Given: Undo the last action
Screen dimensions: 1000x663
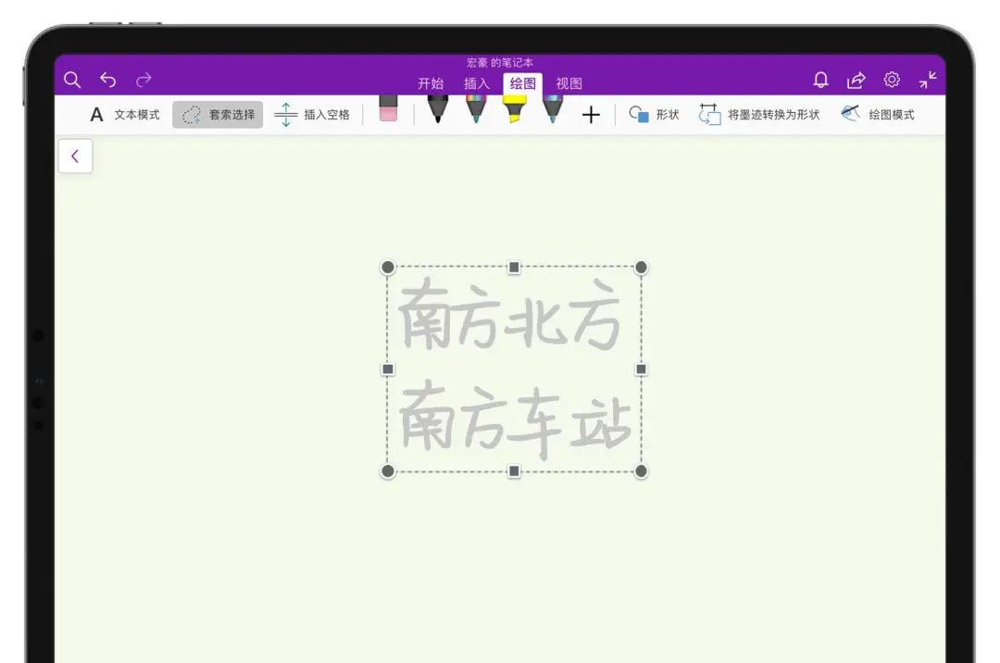Looking at the screenshot, I should coord(108,79).
